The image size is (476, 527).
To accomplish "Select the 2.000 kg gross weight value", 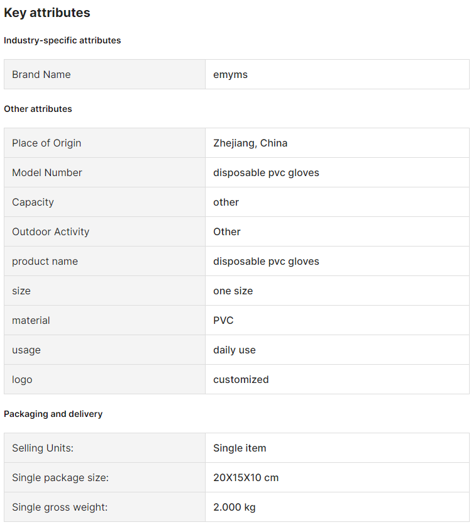I will point(235,508).
